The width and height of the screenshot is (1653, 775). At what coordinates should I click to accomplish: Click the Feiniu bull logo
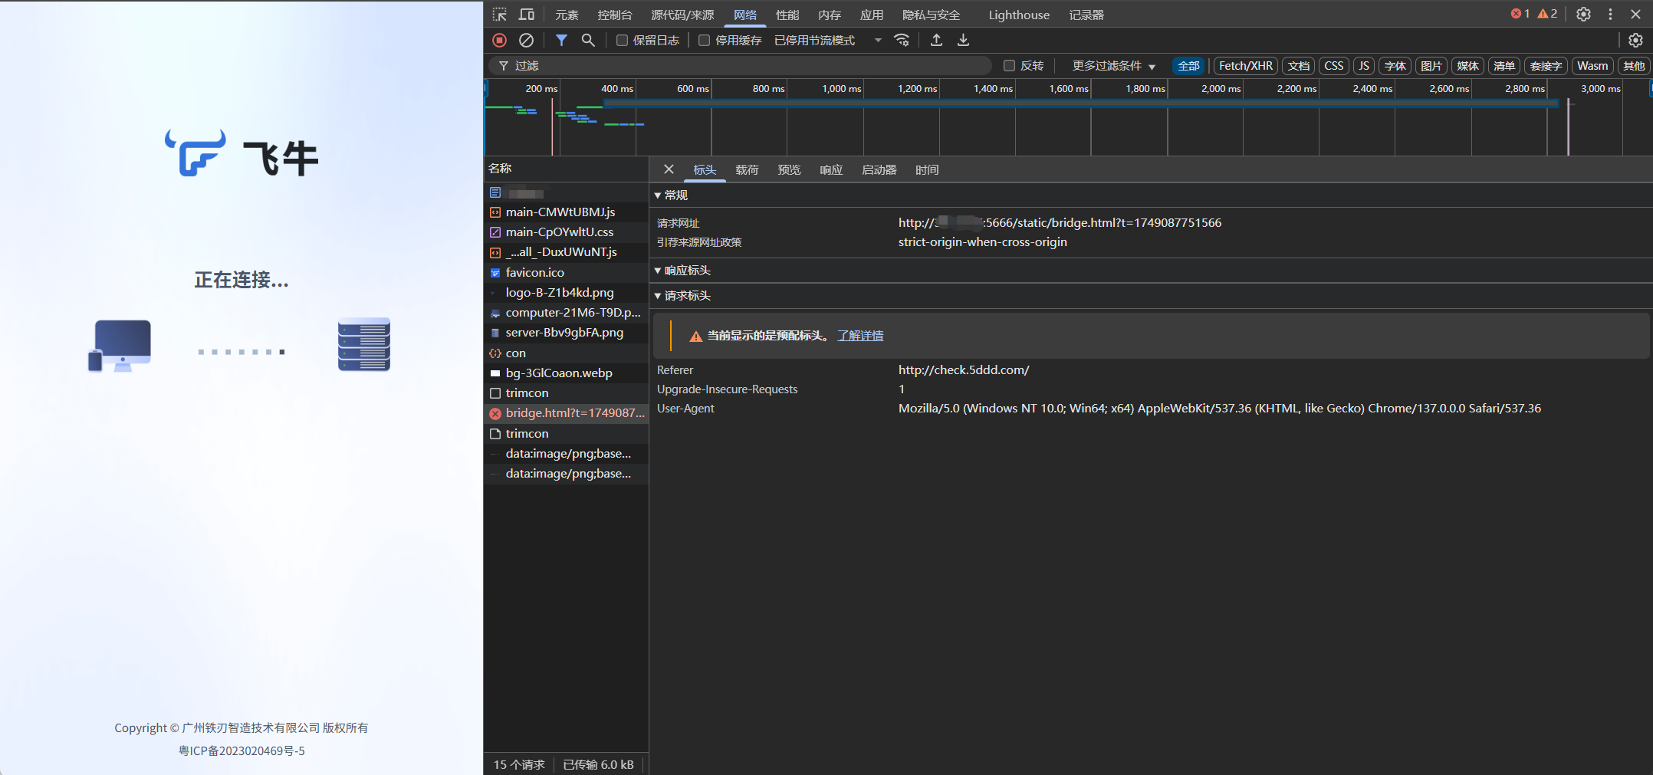pyautogui.click(x=196, y=153)
